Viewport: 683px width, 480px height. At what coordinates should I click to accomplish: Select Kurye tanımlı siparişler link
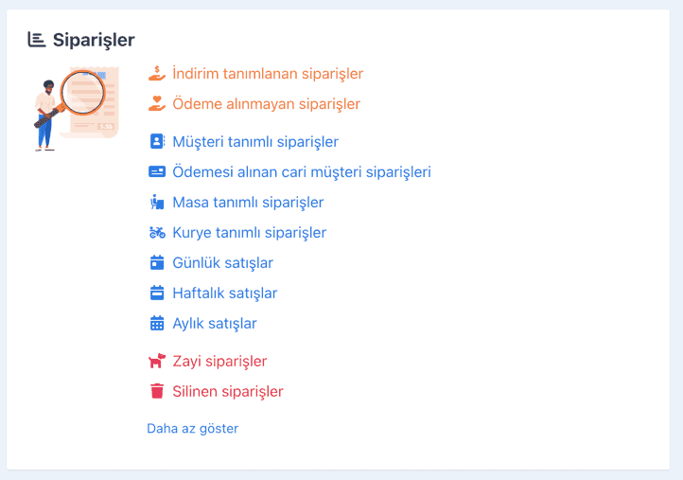pos(249,233)
